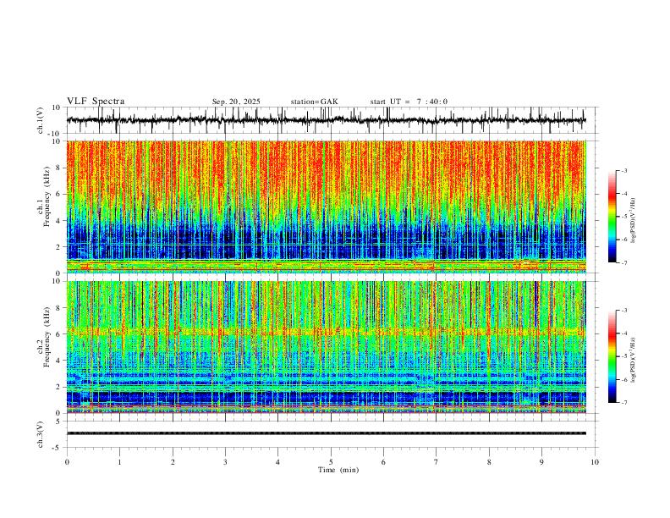Select the date text "Sep. 20, 2025"

pos(236,102)
